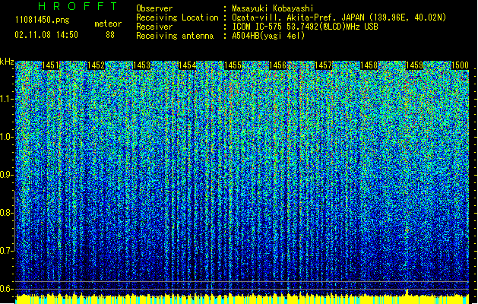Click the 1456 time marker
Viewport: 478px width, 304px height.
(278, 65)
